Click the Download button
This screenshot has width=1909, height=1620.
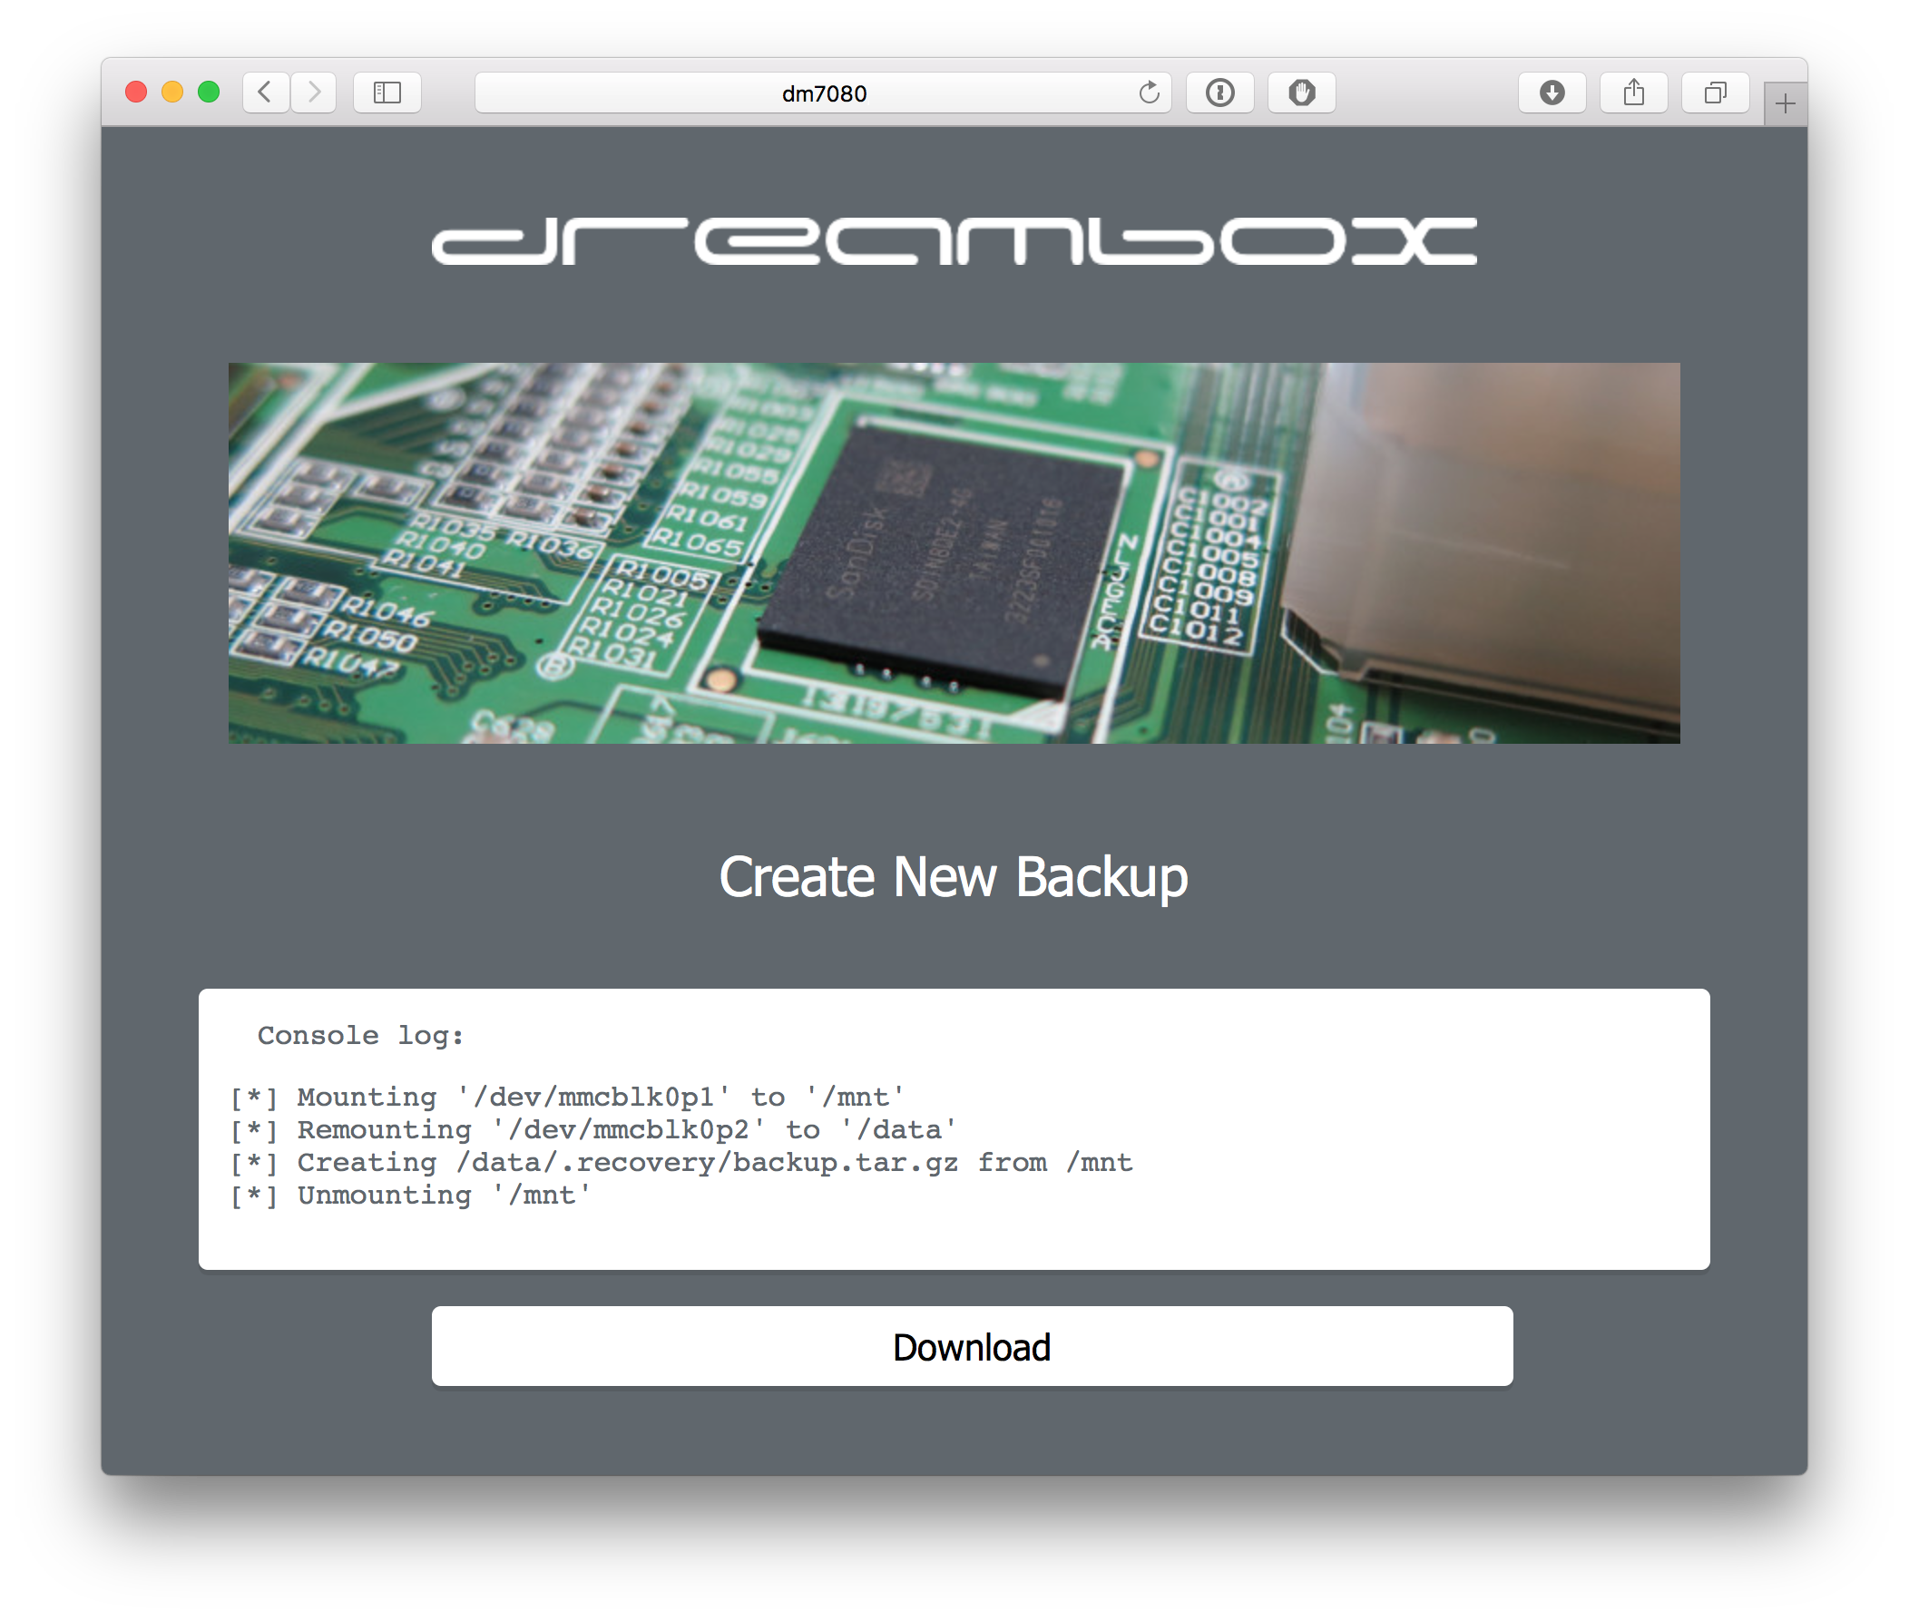[972, 1346]
